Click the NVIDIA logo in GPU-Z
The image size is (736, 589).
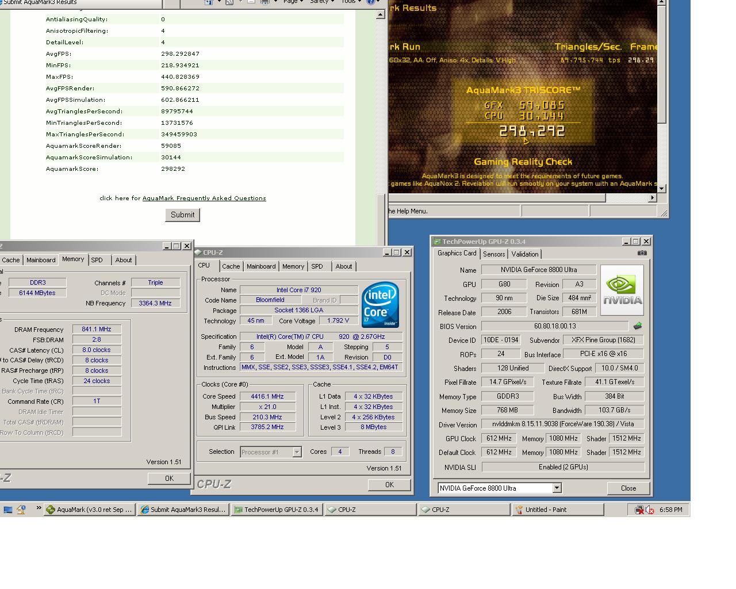622,290
